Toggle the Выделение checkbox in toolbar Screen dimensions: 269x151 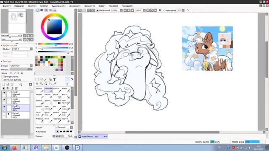(98, 10)
